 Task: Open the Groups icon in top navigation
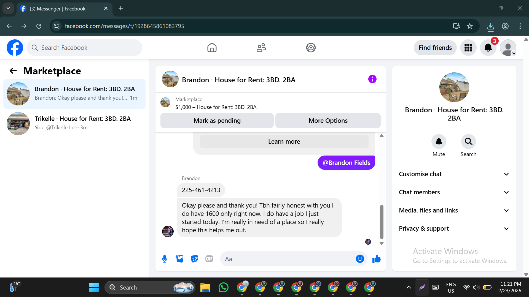pyautogui.click(x=311, y=48)
